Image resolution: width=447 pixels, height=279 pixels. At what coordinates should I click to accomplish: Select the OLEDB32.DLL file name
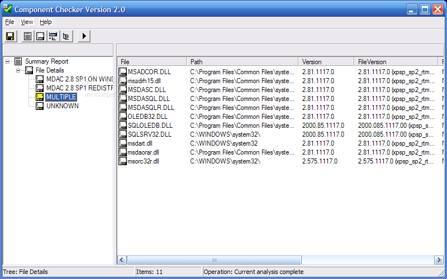[x=148, y=117]
